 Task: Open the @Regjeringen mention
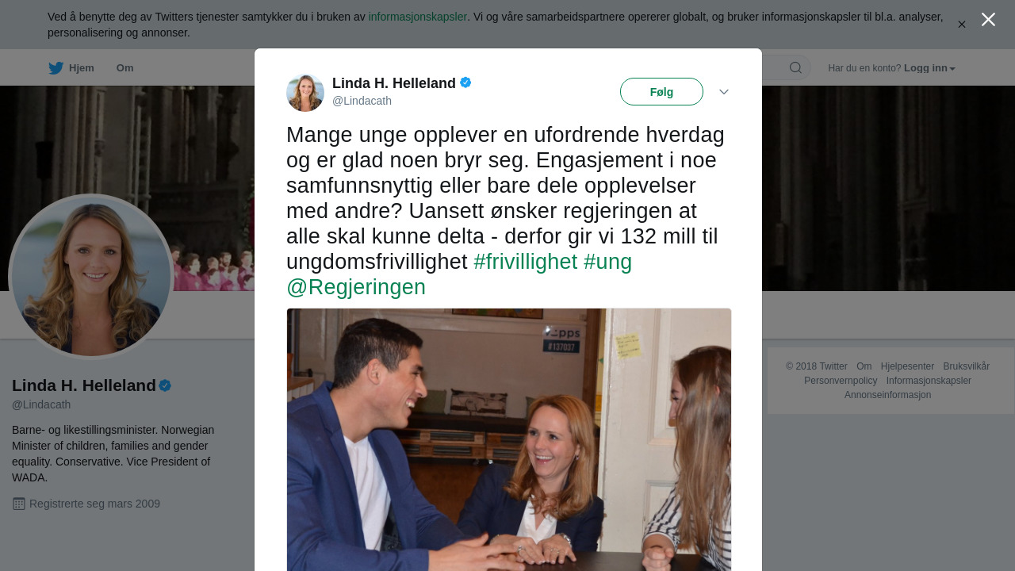356,287
